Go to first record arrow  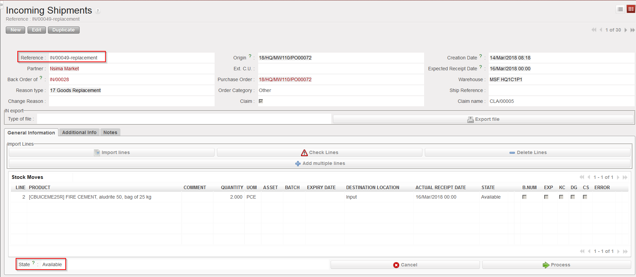coord(594,30)
